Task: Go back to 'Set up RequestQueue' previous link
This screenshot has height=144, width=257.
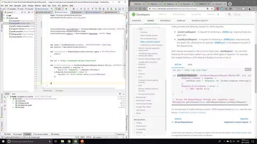Action: (x=182, y=122)
